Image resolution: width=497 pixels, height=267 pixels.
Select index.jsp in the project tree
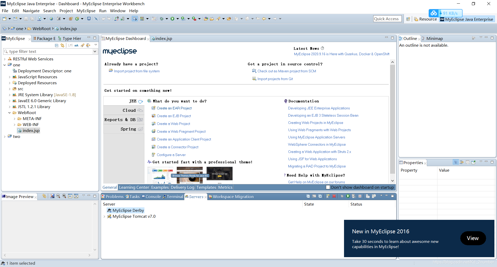pos(29,131)
